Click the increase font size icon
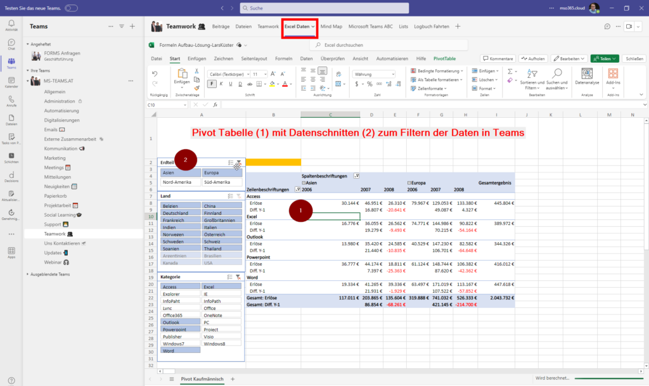The height and width of the screenshot is (386, 649). [x=273, y=74]
